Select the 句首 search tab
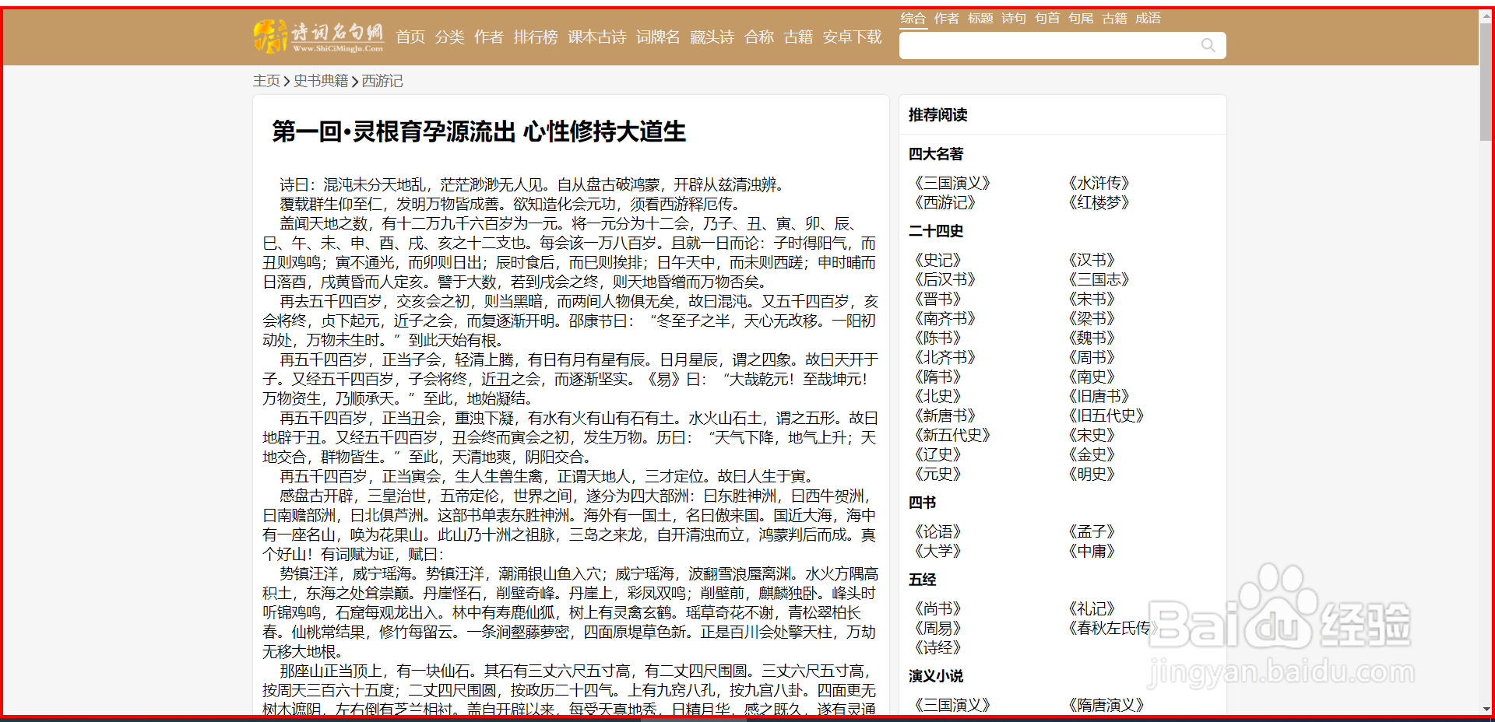Screen dimensions: 1495x722 pos(1047,18)
